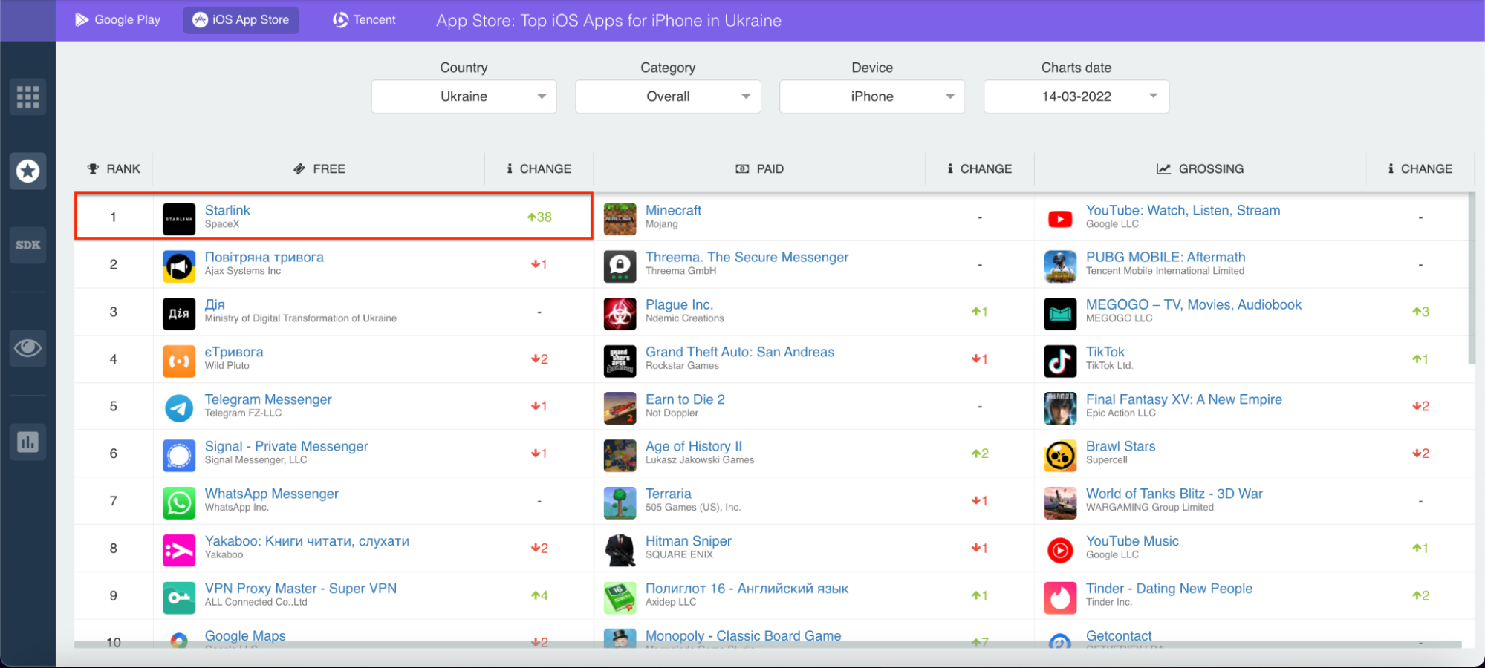
Task: Click the info icon on the PAID CHANGE header
Action: pyautogui.click(x=950, y=169)
